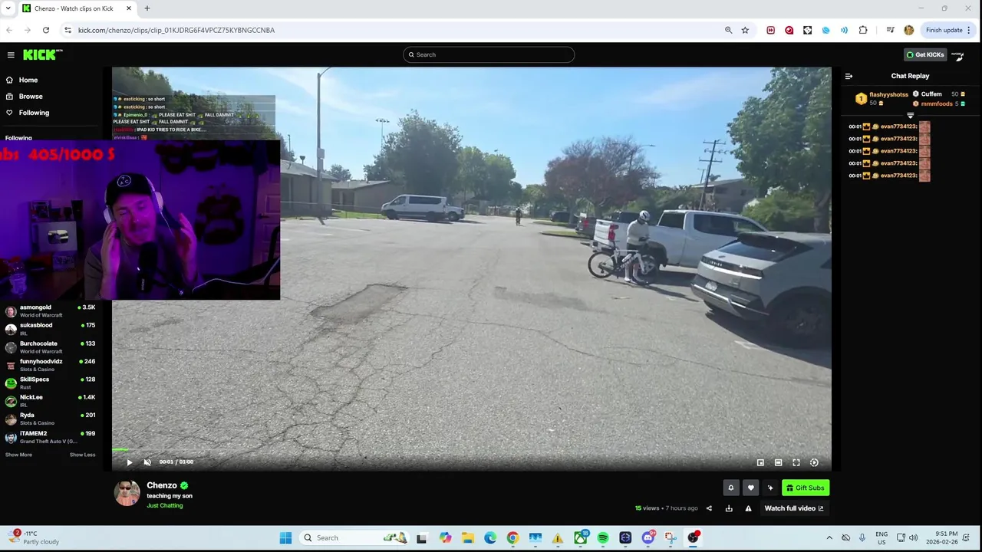Share this clip

(x=709, y=508)
